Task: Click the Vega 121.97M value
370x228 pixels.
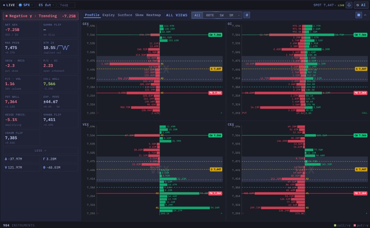Action: click(x=21, y=167)
